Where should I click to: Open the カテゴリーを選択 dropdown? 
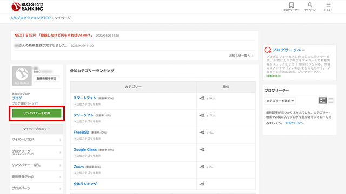click(x=280, y=101)
